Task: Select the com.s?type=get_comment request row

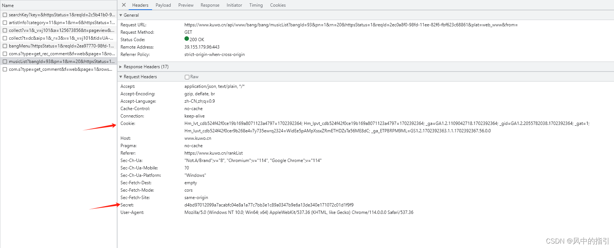Action: 59,69
